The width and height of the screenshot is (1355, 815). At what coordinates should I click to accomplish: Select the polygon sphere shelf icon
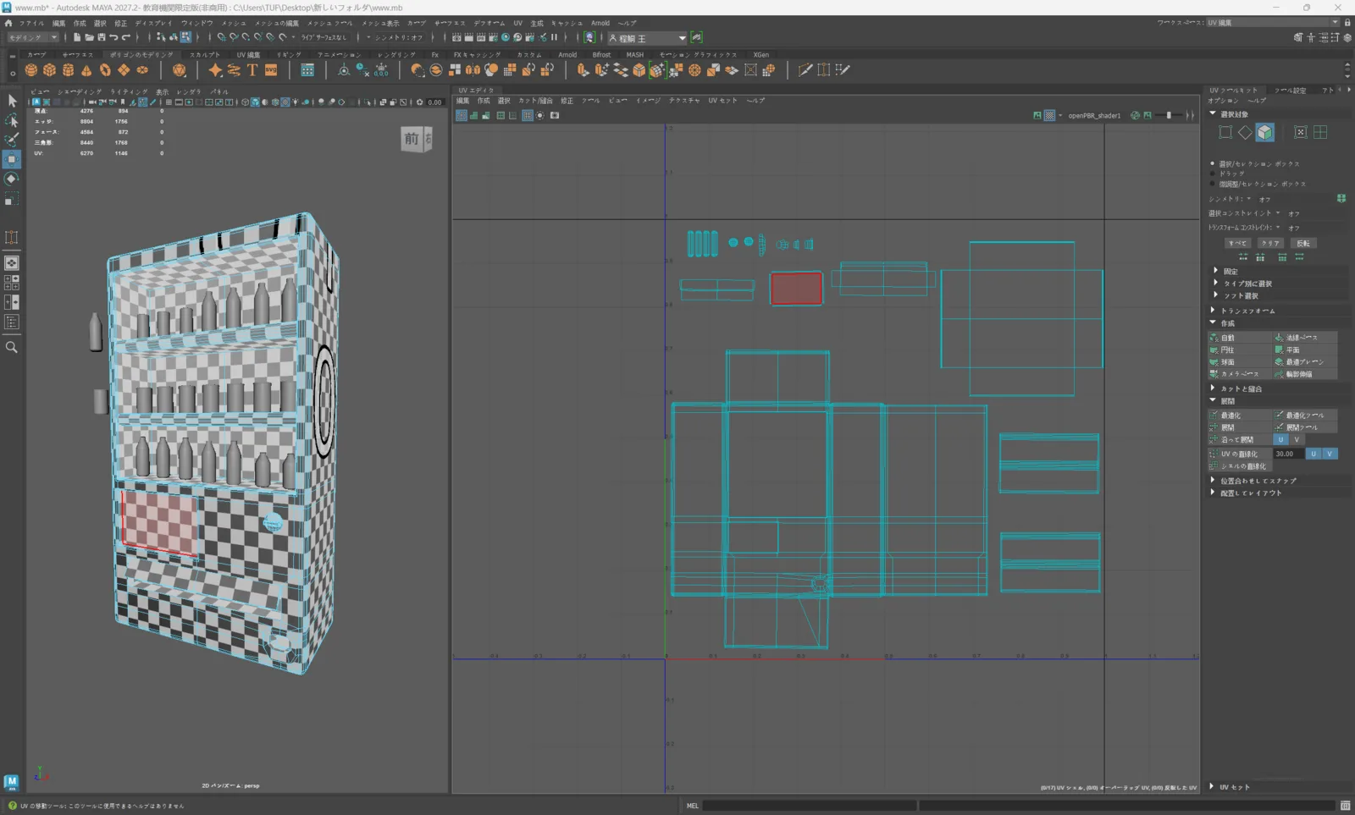coord(31,70)
